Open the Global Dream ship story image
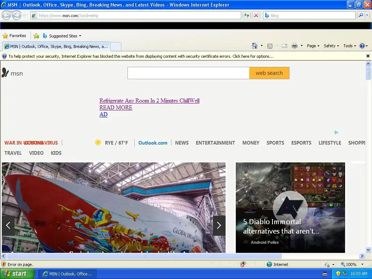The height and width of the screenshot is (279, 372). pyautogui.click(x=114, y=207)
